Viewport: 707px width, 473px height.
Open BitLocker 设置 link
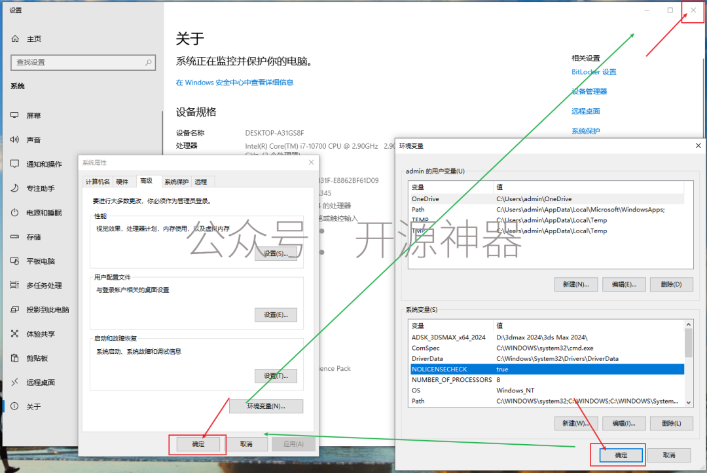pyautogui.click(x=594, y=72)
